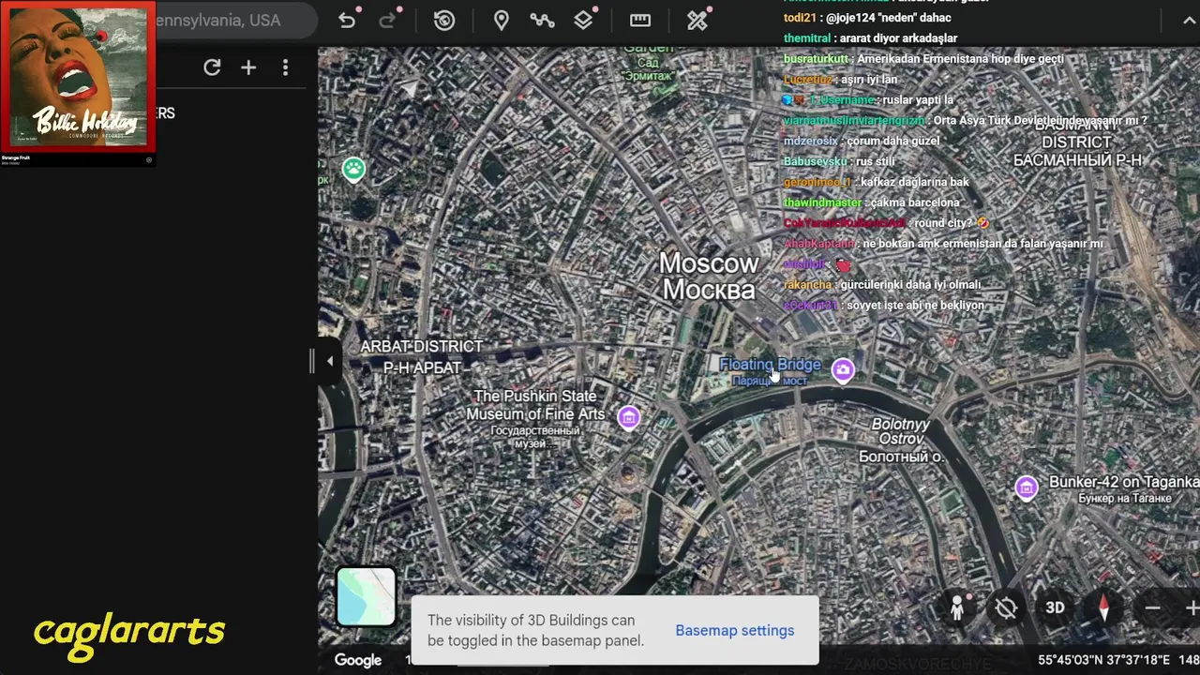Click the Undo arrow in the toolbar
This screenshot has height=675, width=1200.
tap(347, 21)
